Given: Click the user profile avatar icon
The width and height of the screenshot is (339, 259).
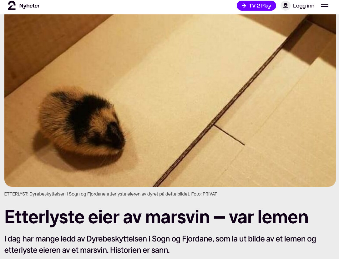Looking at the screenshot, I should click(286, 6).
